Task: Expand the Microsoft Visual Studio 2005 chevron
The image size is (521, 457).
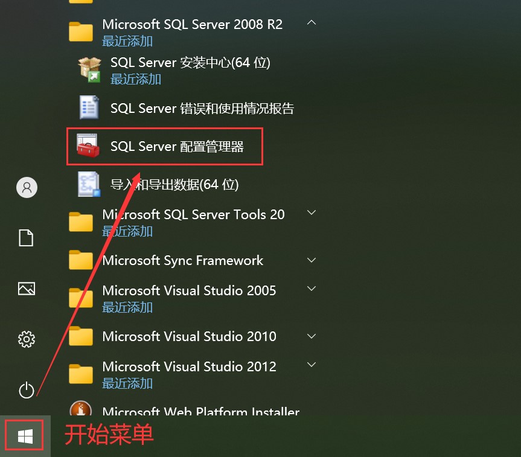Action: click(312, 289)
